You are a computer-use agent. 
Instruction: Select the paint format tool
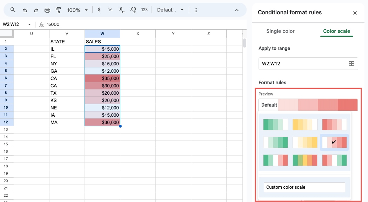[58, 10]
